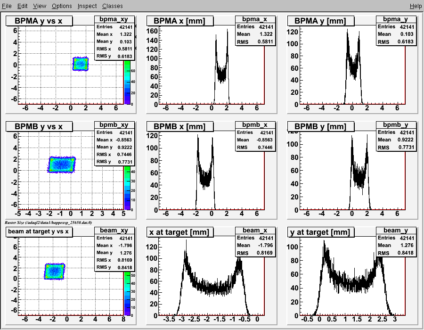Image resolution: width=424 pixels, height=330 pixels.
Task: Click 'RMS 0.5811' in bpma_x stats
Action: pyautogui.click(x=255, y=42)
